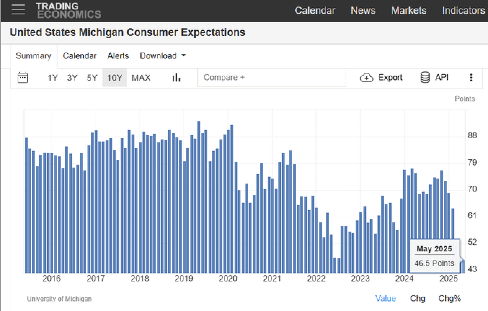The image size is (488, 311).
Task: Show the MAX historical range
Action: [x=141, y=78]
